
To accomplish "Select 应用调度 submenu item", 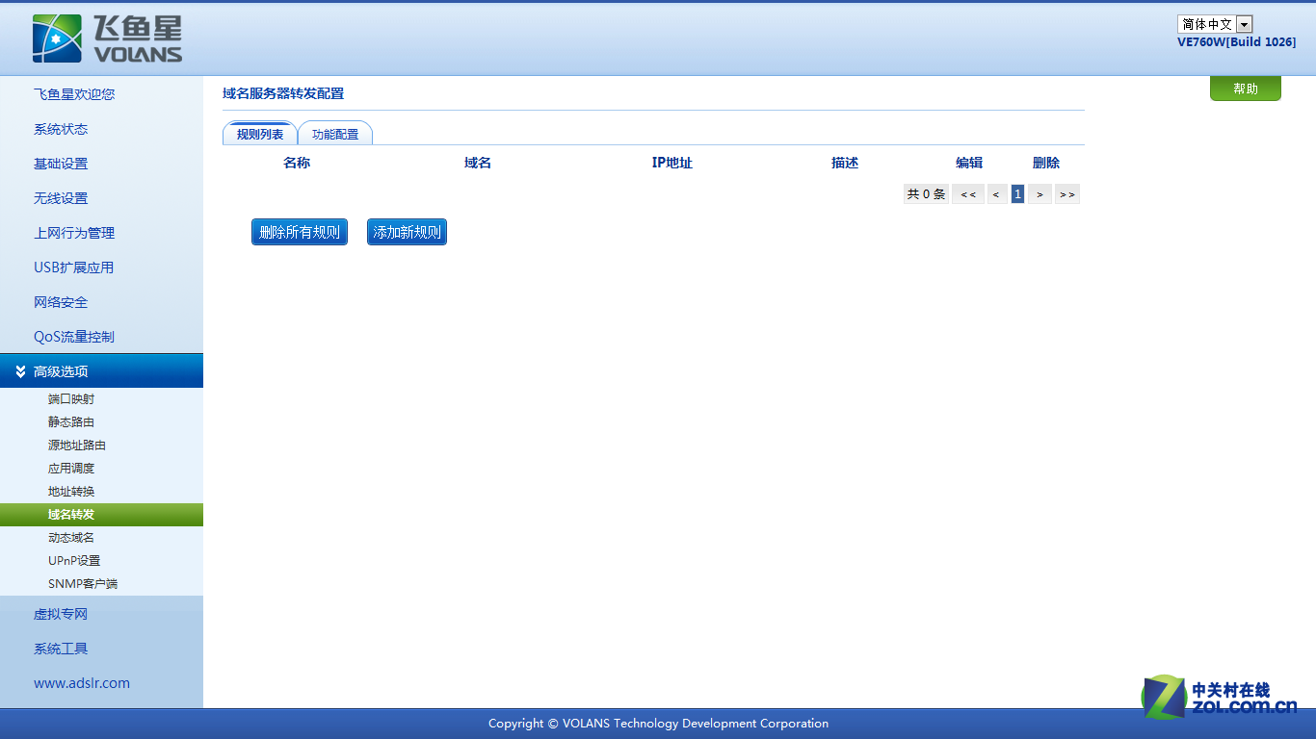I will click(x=71, y=468).
